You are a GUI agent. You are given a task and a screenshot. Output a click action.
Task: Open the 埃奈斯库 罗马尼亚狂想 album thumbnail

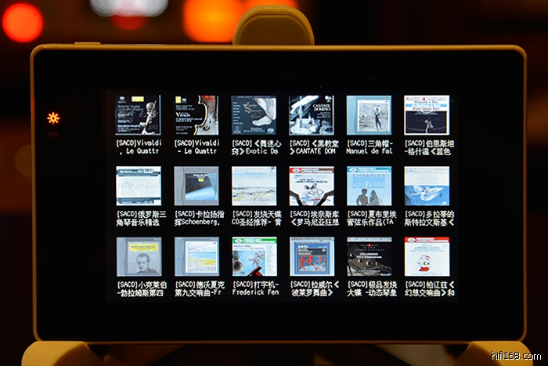click(x=312, y=186)
